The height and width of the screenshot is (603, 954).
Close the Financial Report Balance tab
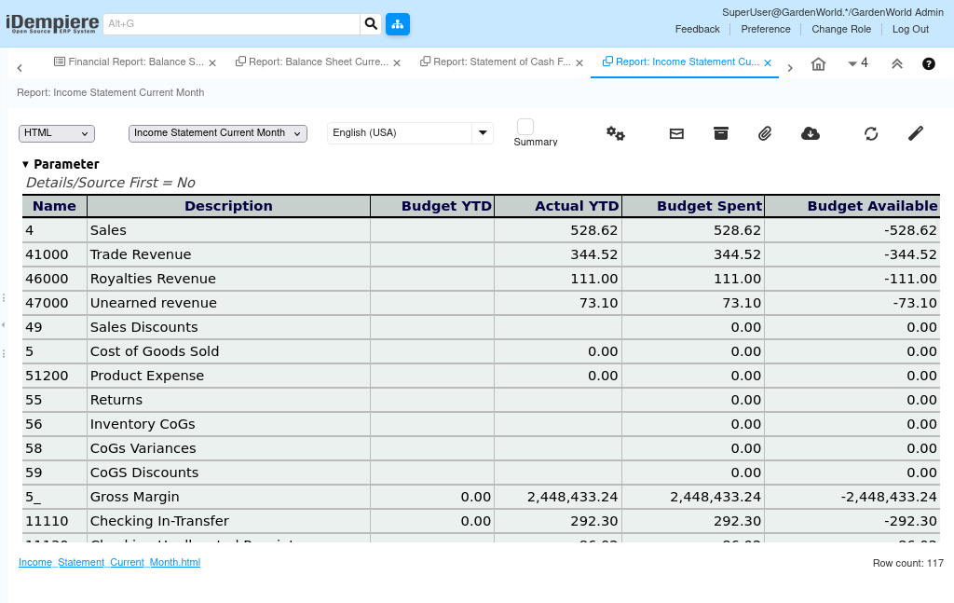(x=212, y=62)
